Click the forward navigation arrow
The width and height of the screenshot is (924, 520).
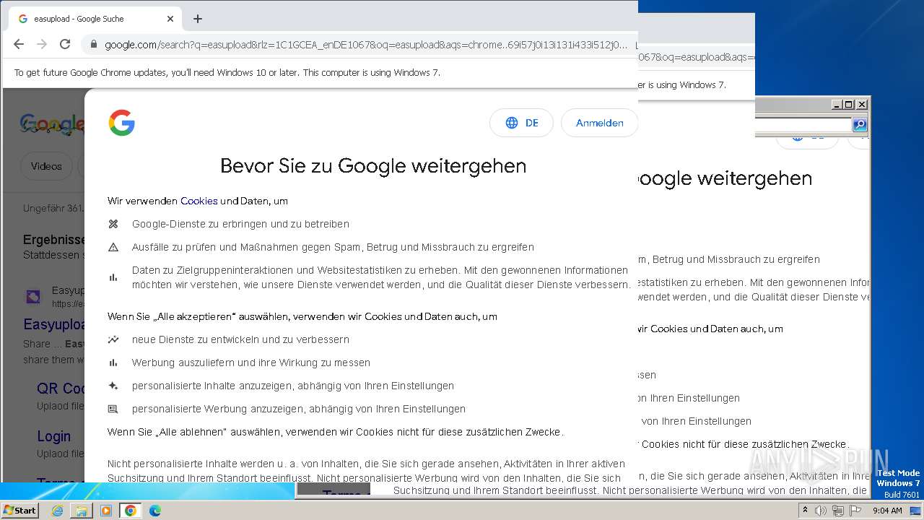pyautogui.click(x=42, y=44)
